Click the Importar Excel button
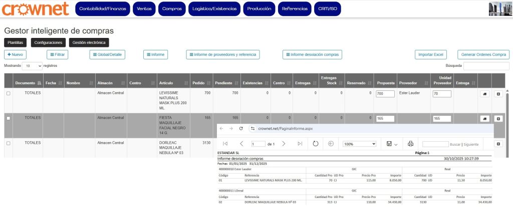 tap(431, 54)
